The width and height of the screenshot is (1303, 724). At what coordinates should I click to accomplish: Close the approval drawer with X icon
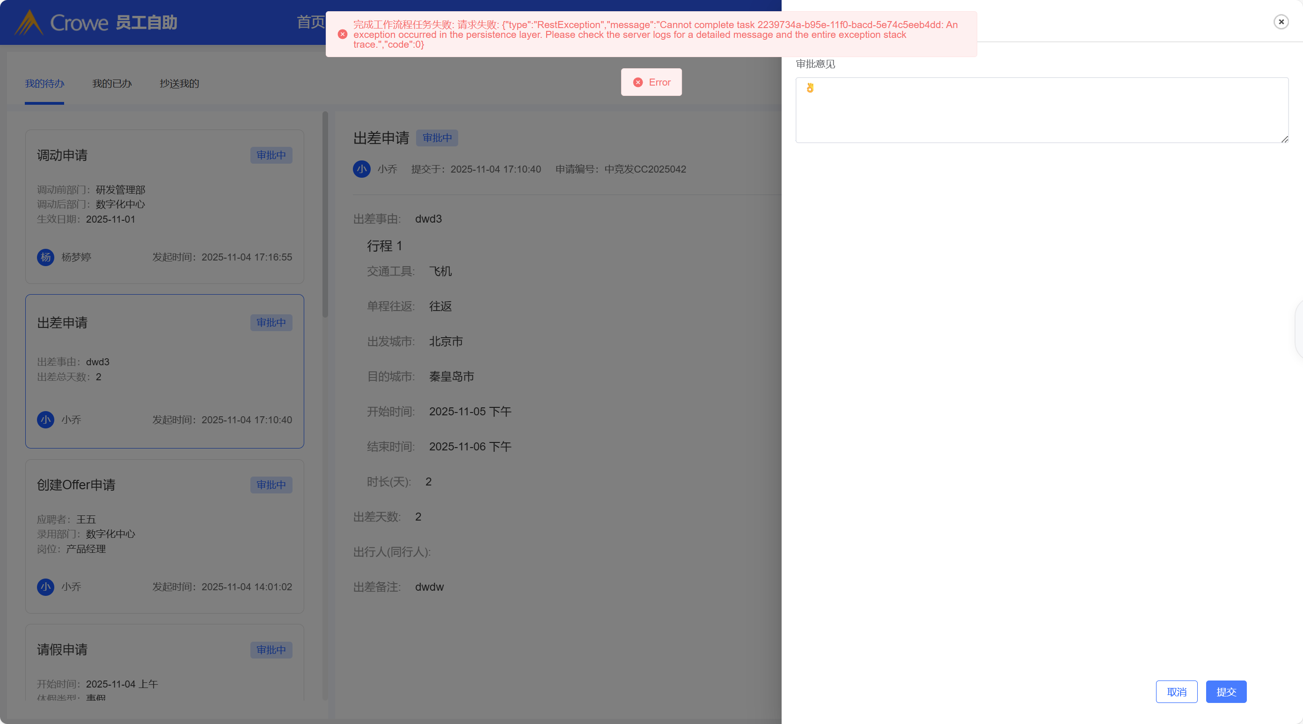pos(1281,22)
